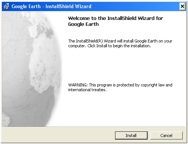Click the empty blue title bar area
188x144 pixels.
[x=136, y=6]
